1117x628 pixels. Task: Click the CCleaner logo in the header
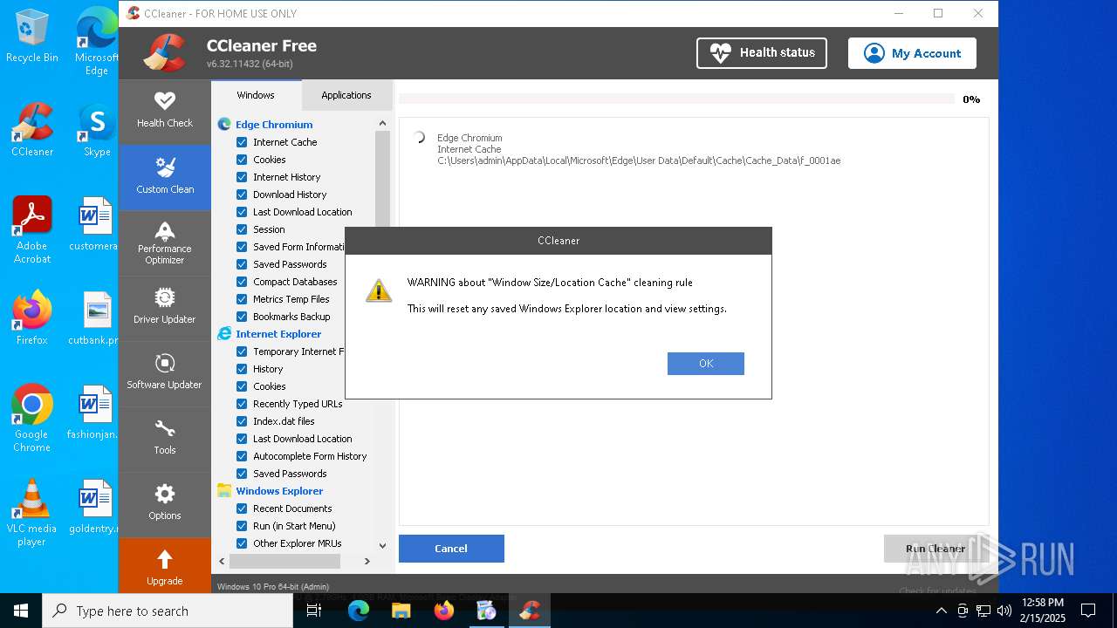[165, 53]
